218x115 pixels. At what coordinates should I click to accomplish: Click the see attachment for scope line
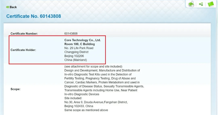93,66
